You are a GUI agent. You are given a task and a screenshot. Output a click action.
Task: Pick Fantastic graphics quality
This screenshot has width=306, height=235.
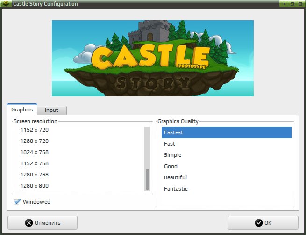[x=227, y=189]
